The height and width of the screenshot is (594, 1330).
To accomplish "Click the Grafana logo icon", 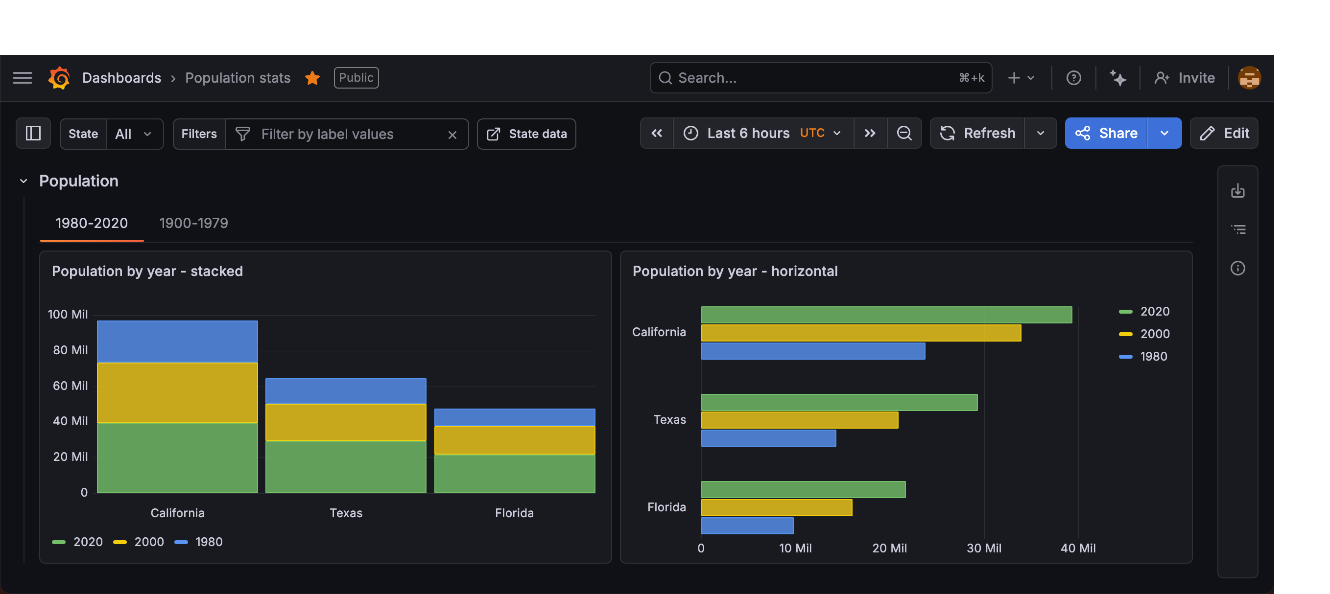I will 59,77.
